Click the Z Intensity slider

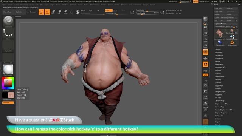click(117, 14)
